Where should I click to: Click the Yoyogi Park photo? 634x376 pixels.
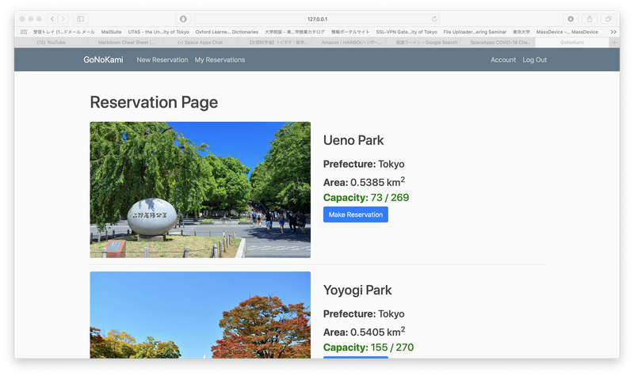pos(201,315)
